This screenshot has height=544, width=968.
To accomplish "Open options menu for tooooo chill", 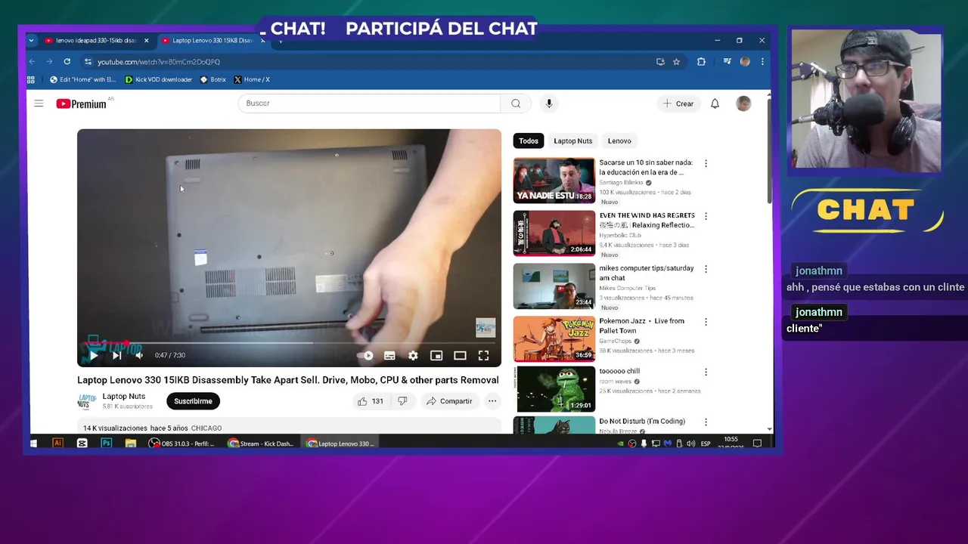I will pyautogui.click(x=706, y=372).
